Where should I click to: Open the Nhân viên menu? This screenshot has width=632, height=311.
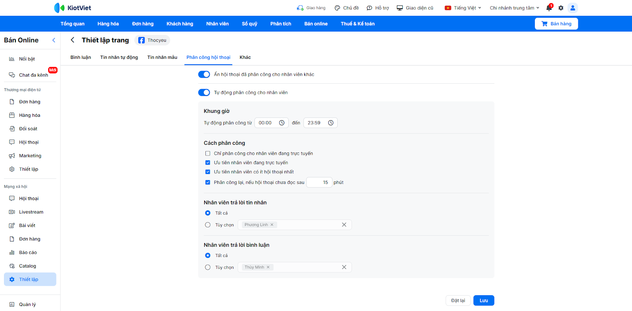(x=218, y=24)
